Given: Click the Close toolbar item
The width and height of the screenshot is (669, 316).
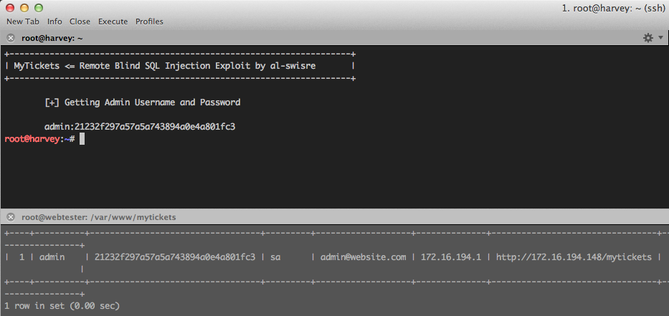Looking at the screenshot, I should tap(80, 21).
